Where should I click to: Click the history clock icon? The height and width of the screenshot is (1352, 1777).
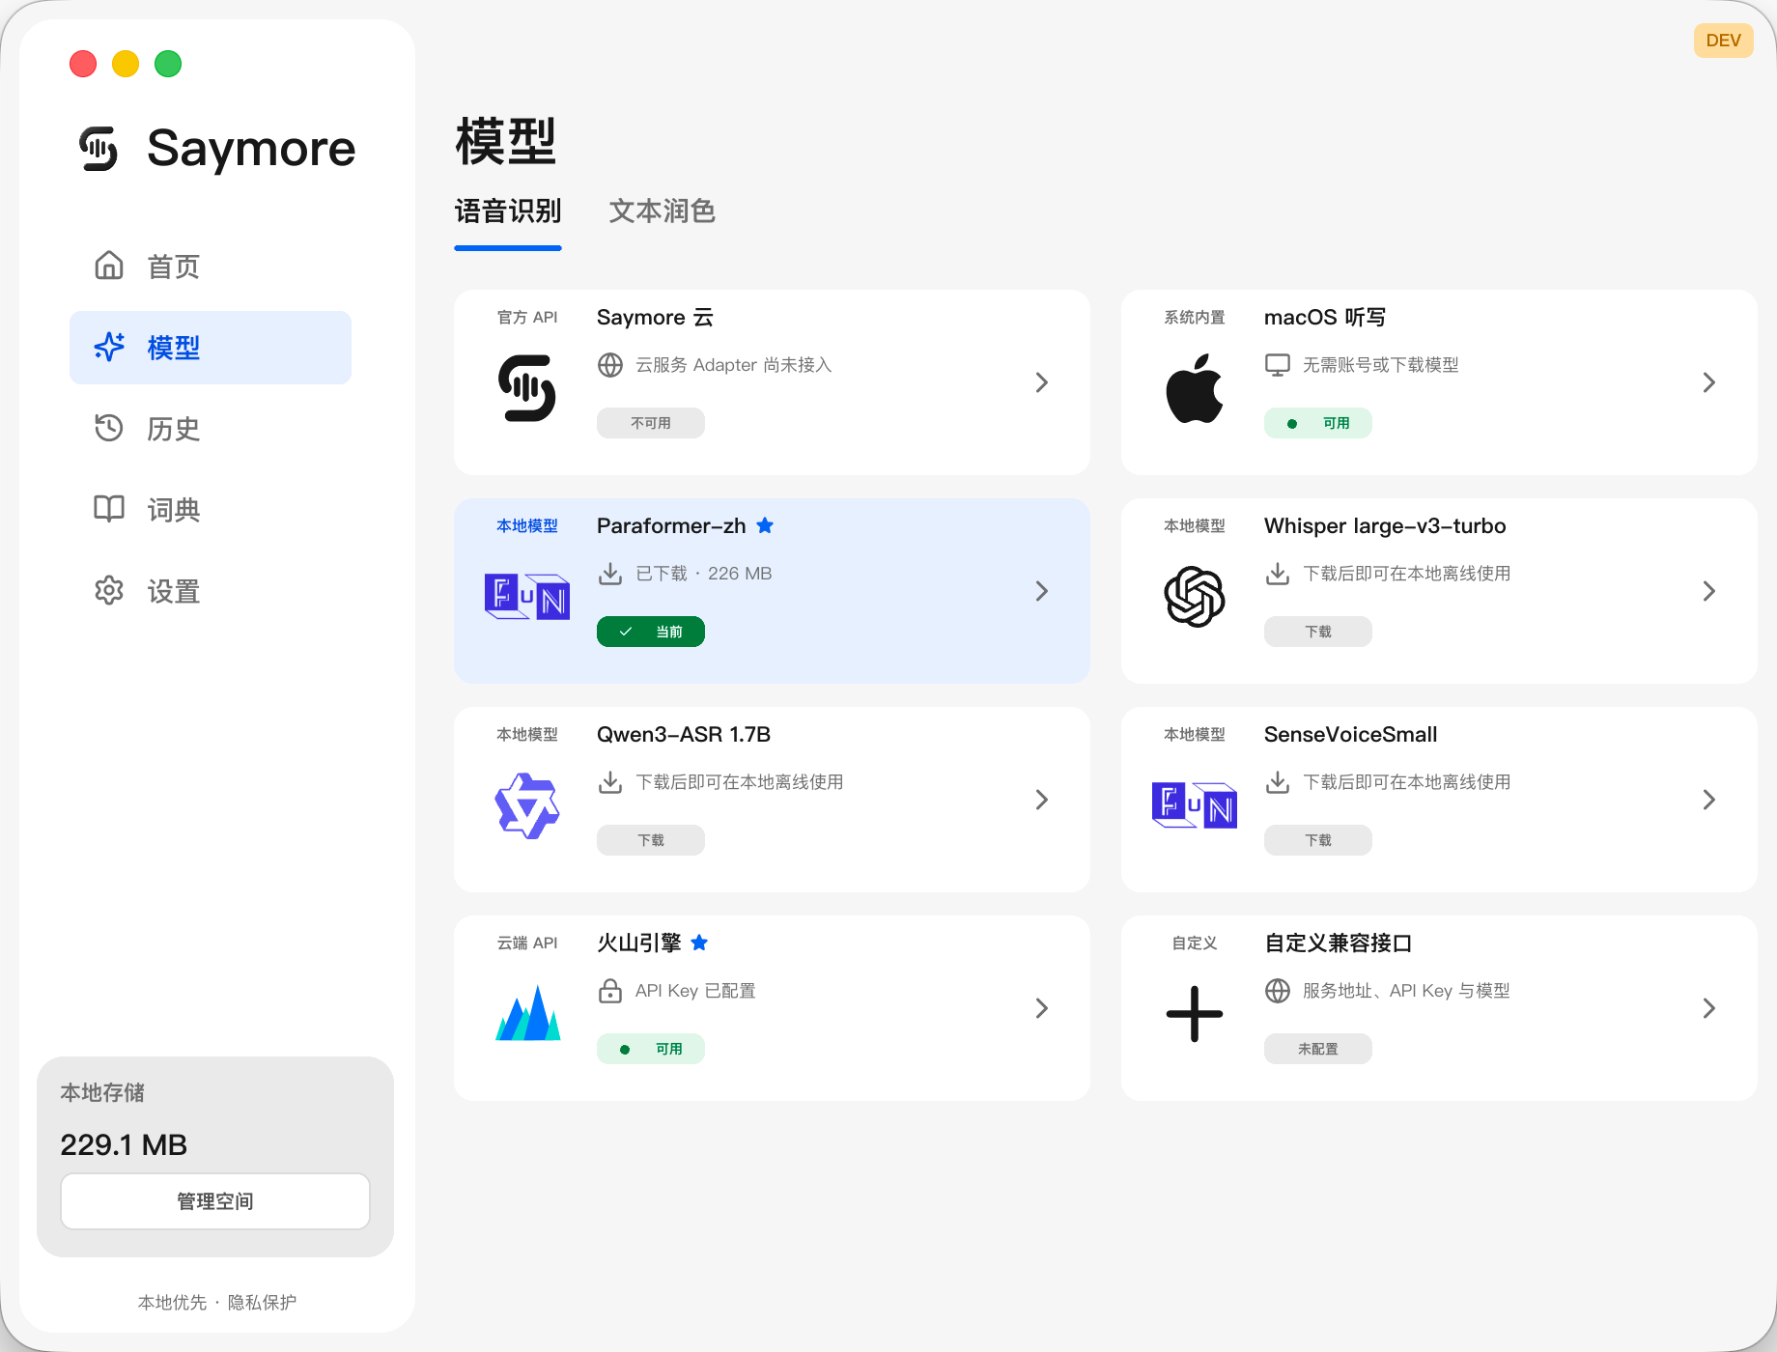(109, 428)
